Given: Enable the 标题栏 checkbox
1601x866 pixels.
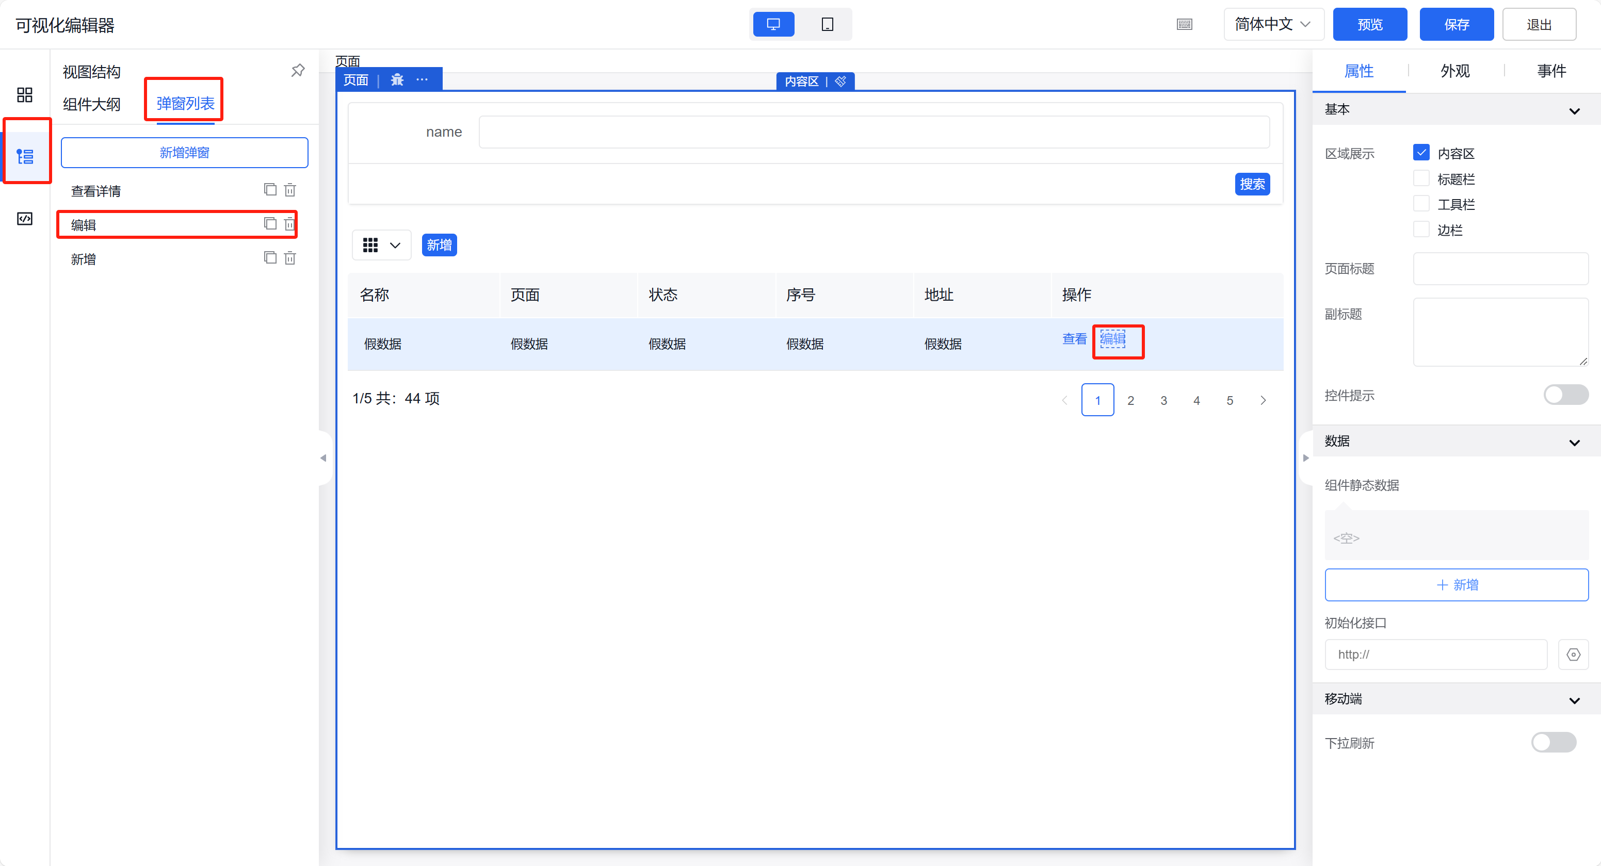Looking at the screenshot, I should 1421,179.
